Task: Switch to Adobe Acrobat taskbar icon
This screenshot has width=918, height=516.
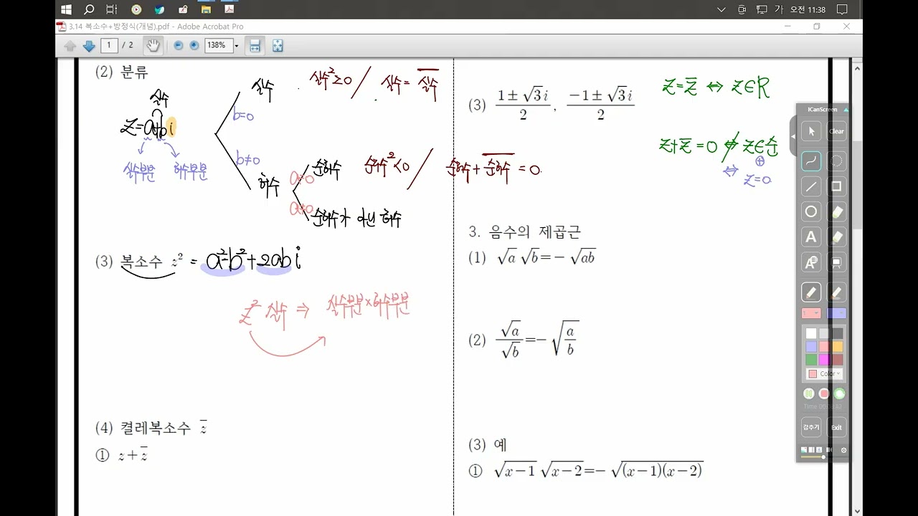Action: coord(229,9)
